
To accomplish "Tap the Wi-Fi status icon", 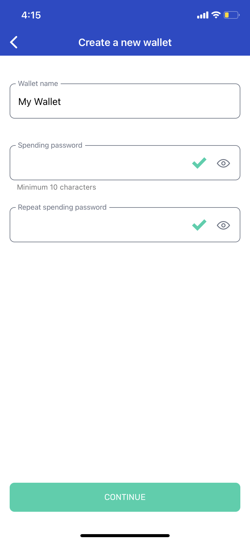I will coord(216,15).
